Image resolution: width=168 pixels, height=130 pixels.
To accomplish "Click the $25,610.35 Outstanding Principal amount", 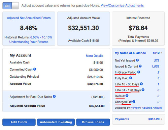I will pos(95,77).
